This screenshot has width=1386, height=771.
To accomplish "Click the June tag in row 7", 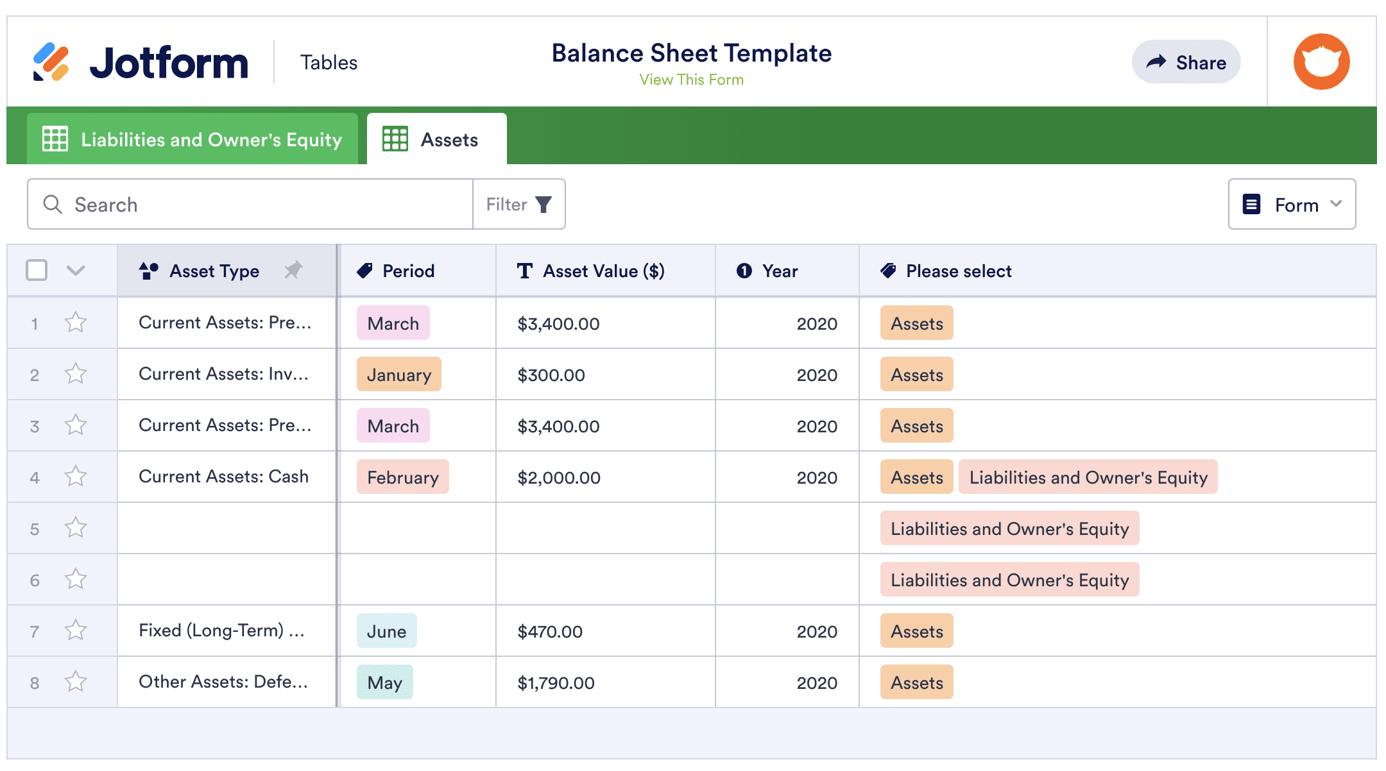I will coord(386,631).
